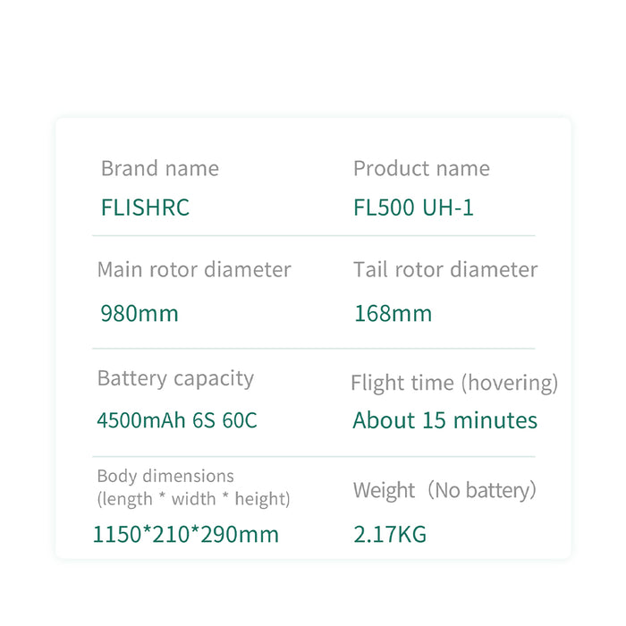Click the divider line below 980mm

coord(313,349)
